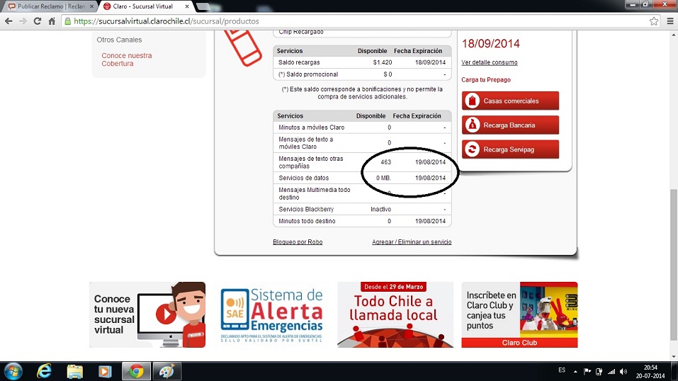The image size is (678, 381).
Task: Launch Internet Explorer from taskbar
Action: point(44,372)
